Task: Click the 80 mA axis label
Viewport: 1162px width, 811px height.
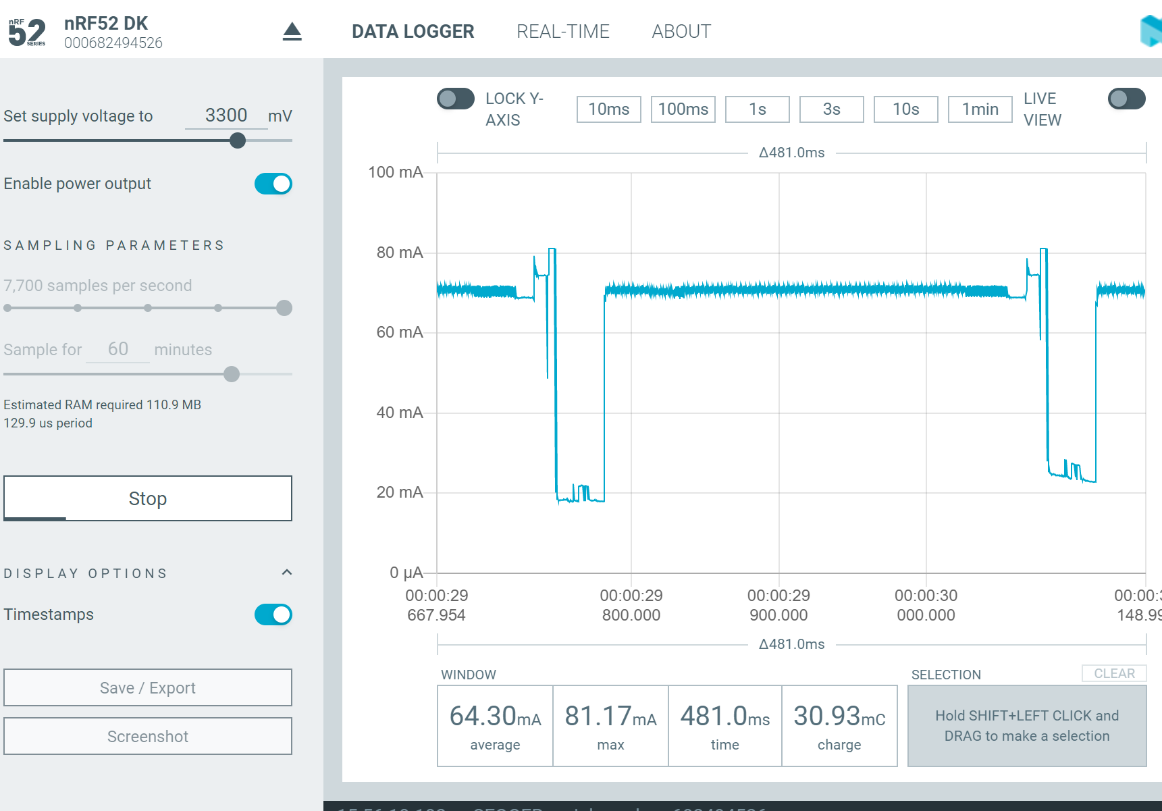Action: coord(400,253)
